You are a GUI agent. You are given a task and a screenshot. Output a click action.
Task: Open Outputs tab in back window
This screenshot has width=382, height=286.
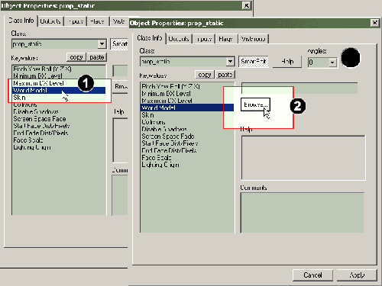[50, 21]
